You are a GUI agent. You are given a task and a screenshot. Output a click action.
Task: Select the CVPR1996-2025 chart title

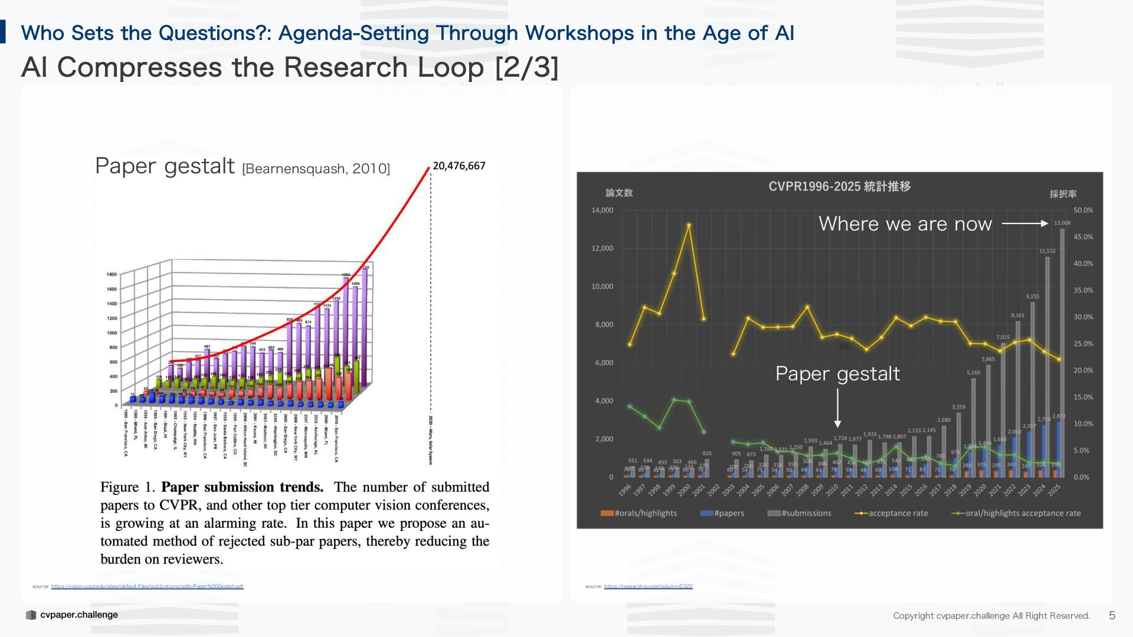coord(839,186)
